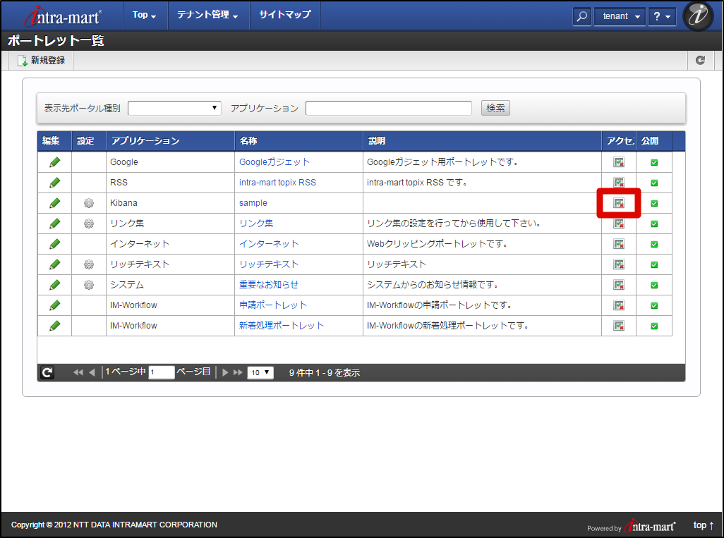The image size is (724, 538).
Task: Toggle publication status of 申請ポートレット
Action: [x=653, y=305]
